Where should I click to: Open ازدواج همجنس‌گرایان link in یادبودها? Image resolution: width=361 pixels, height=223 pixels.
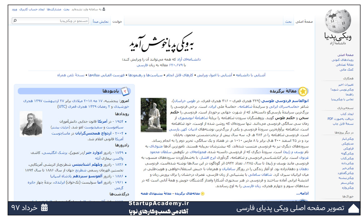(x=93, y=133)
